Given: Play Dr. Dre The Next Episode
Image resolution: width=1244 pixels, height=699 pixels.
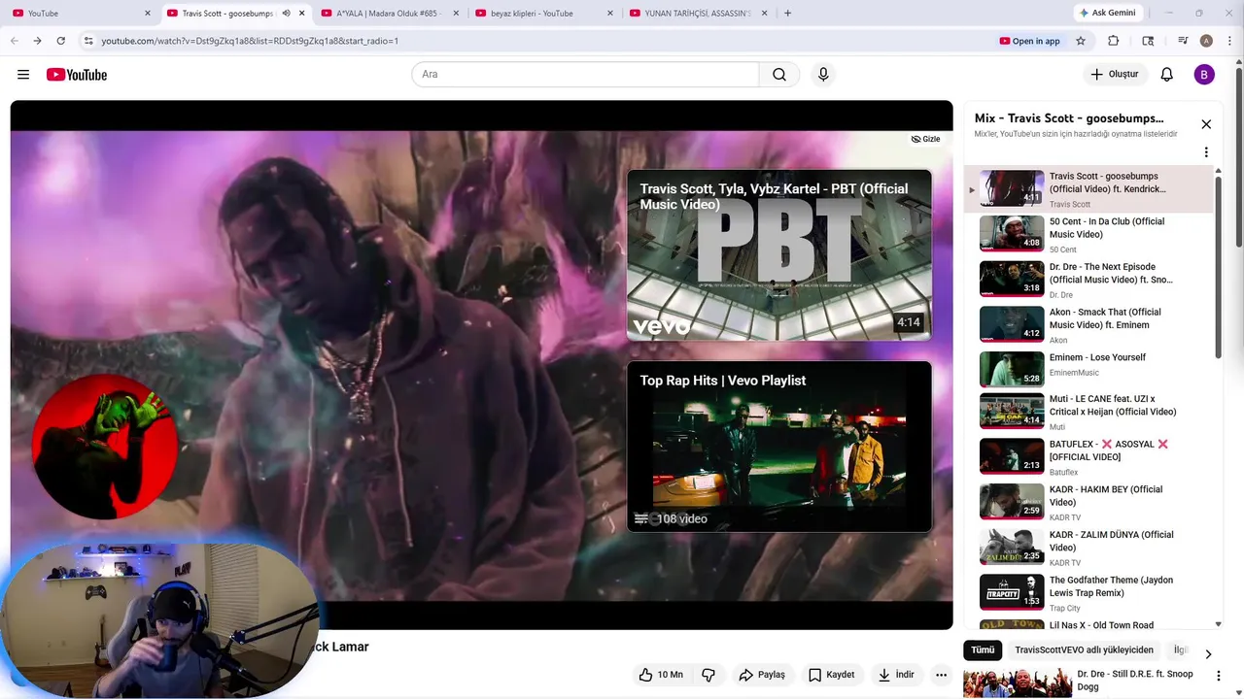Looking at the screenshot, I should tap(1088, 280).
